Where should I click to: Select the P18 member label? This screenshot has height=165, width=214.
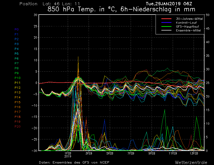point(17,117)
